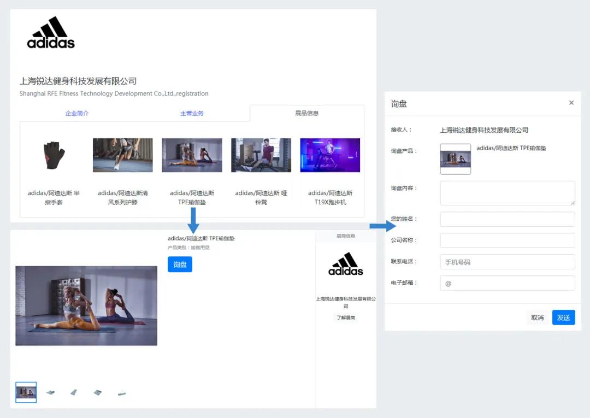Click the 展商信息 sidebar header
The height and width of the screenshot is (418, 590).
tap(345, 236)
